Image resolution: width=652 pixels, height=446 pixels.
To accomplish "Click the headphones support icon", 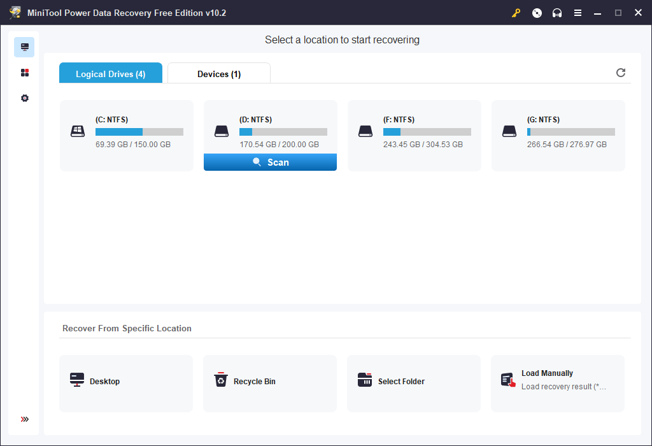I will point(557,12).
